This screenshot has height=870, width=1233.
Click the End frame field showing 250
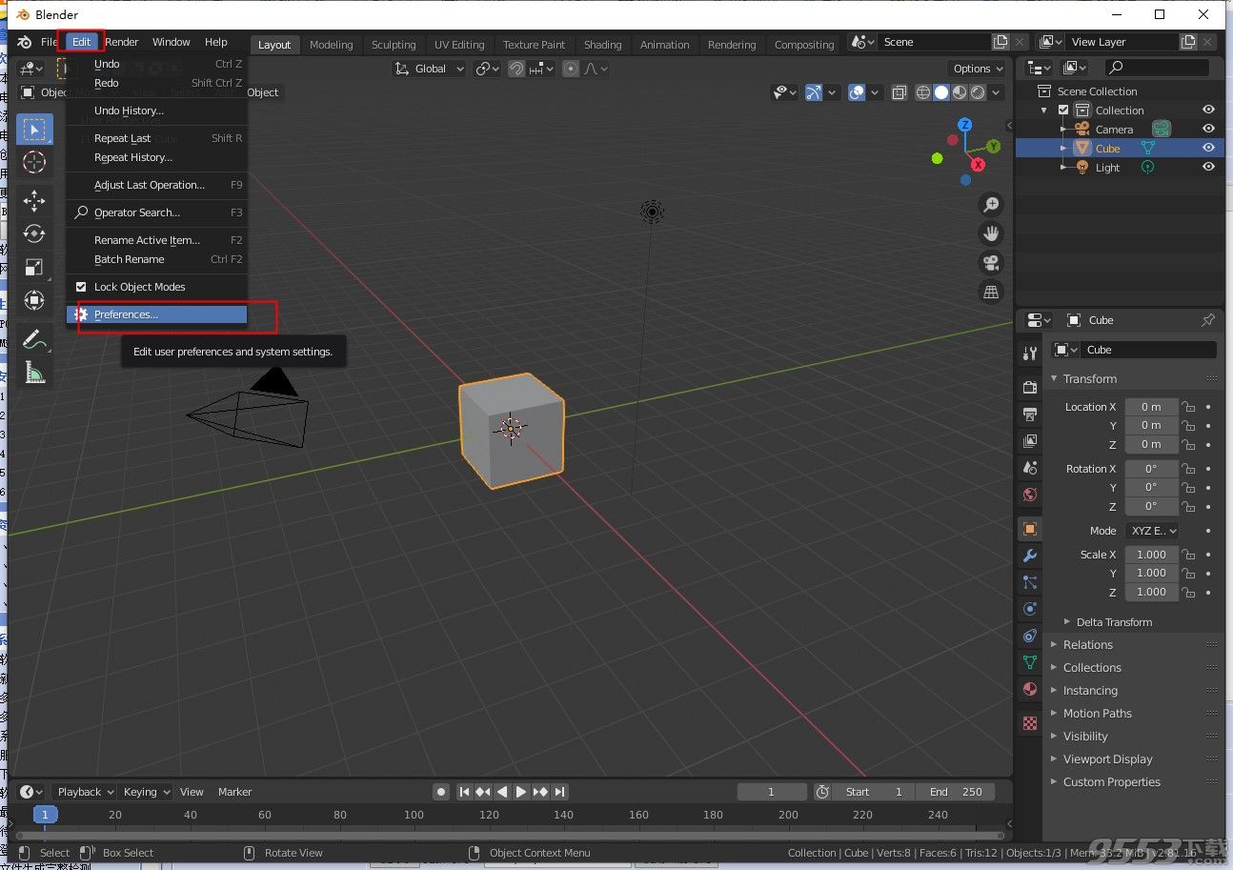click(x=956, y=792)
